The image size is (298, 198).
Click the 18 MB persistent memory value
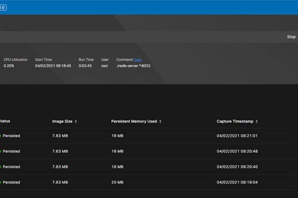tap(117, 167)
